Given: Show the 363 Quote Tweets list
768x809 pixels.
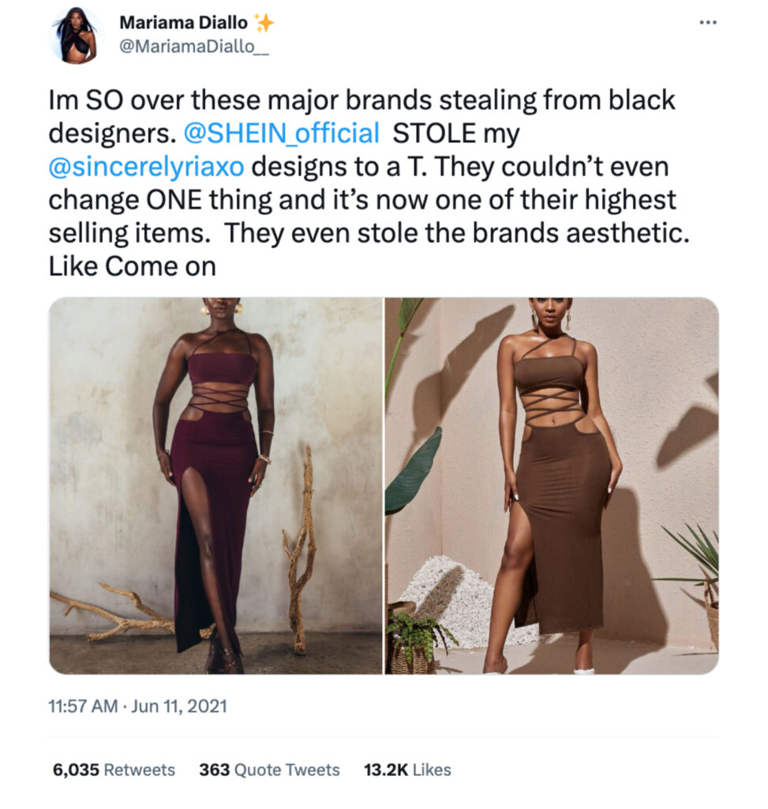Looking at the screenshot, I should [x=270, y=769].
